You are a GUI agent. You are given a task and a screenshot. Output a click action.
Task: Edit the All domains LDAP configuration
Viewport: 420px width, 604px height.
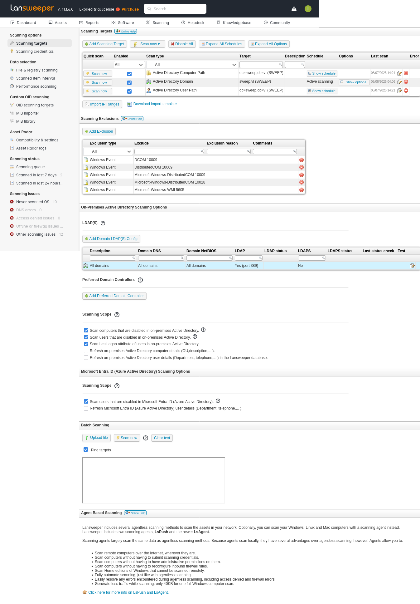pyautogui.click(x=412, y=266)
